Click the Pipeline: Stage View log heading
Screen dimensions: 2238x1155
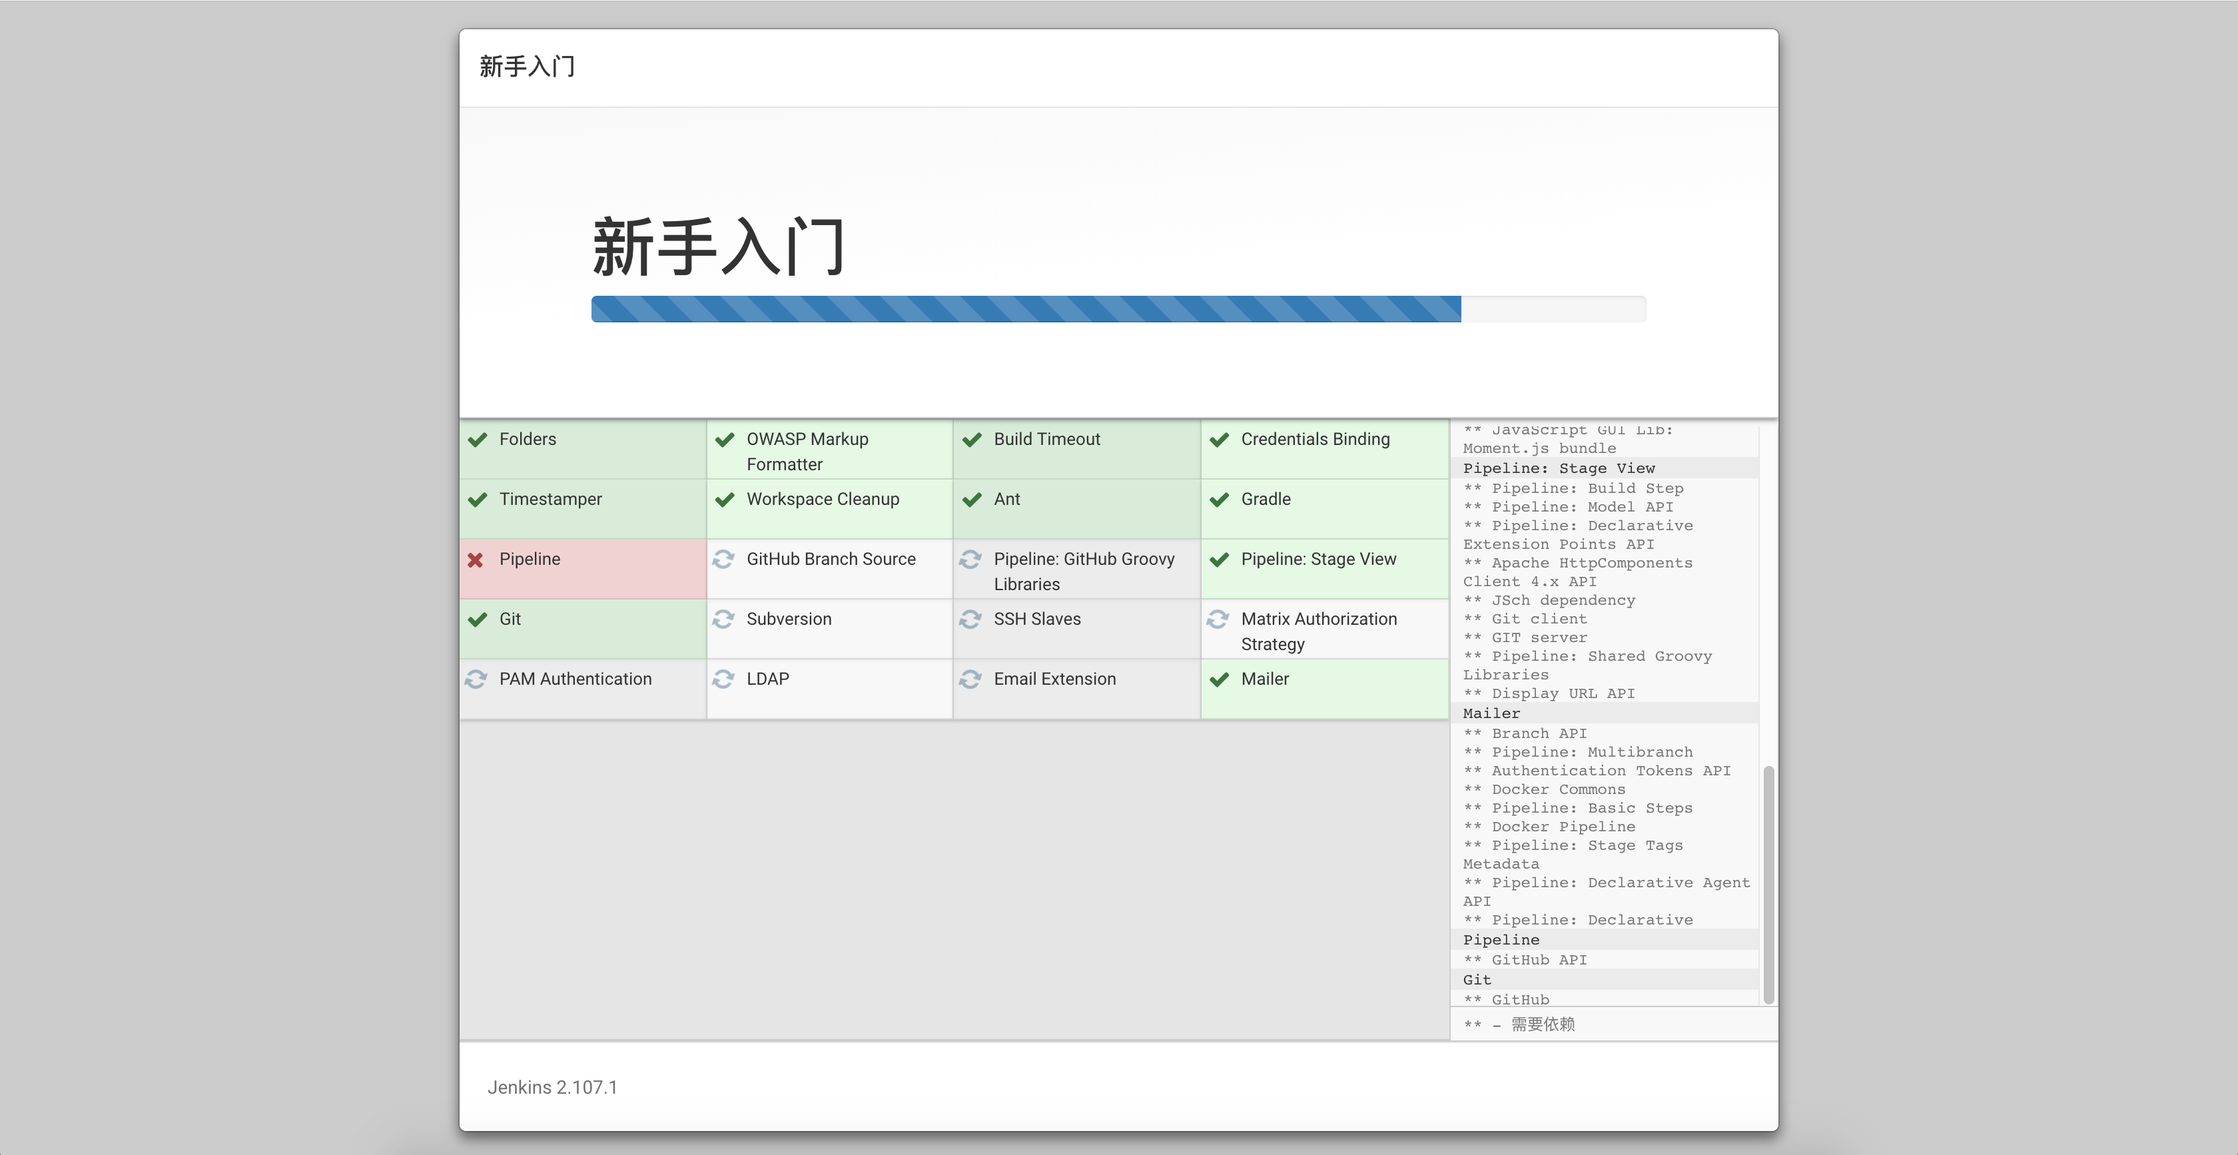pyautogui.click(x=1558, y=468)
